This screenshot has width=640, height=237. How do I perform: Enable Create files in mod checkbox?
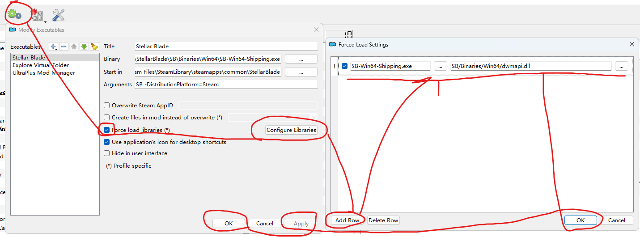point(106,117)
